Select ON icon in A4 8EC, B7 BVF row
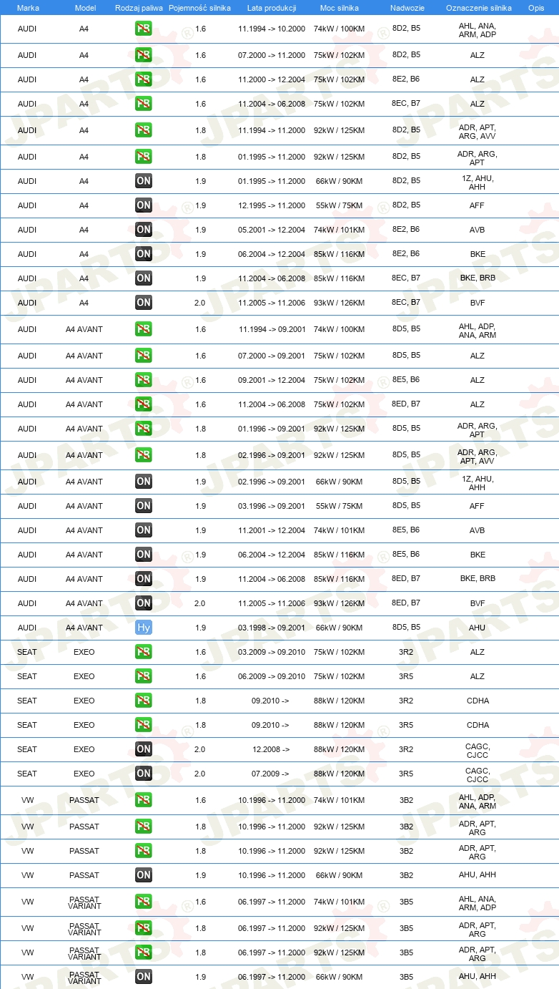The width and height of the screenshot is (559, 989). (x=144, y=303)
